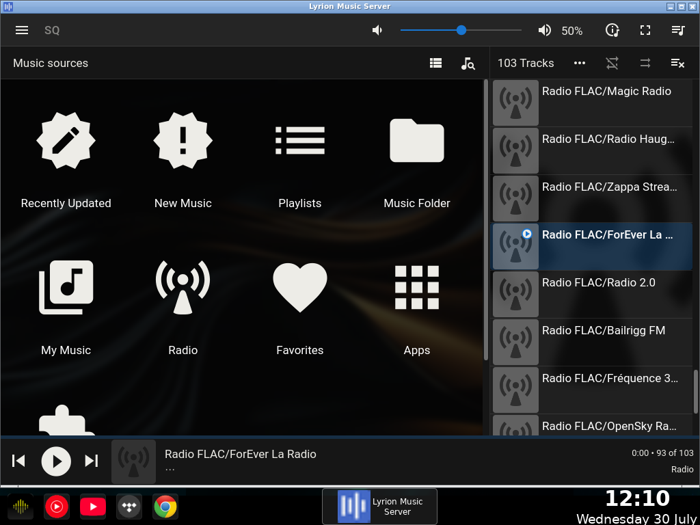Select Radio FLAC/Magic Radio track
Image resolution: width=700 pixels, height=525 pixels.
pos(591,103)
